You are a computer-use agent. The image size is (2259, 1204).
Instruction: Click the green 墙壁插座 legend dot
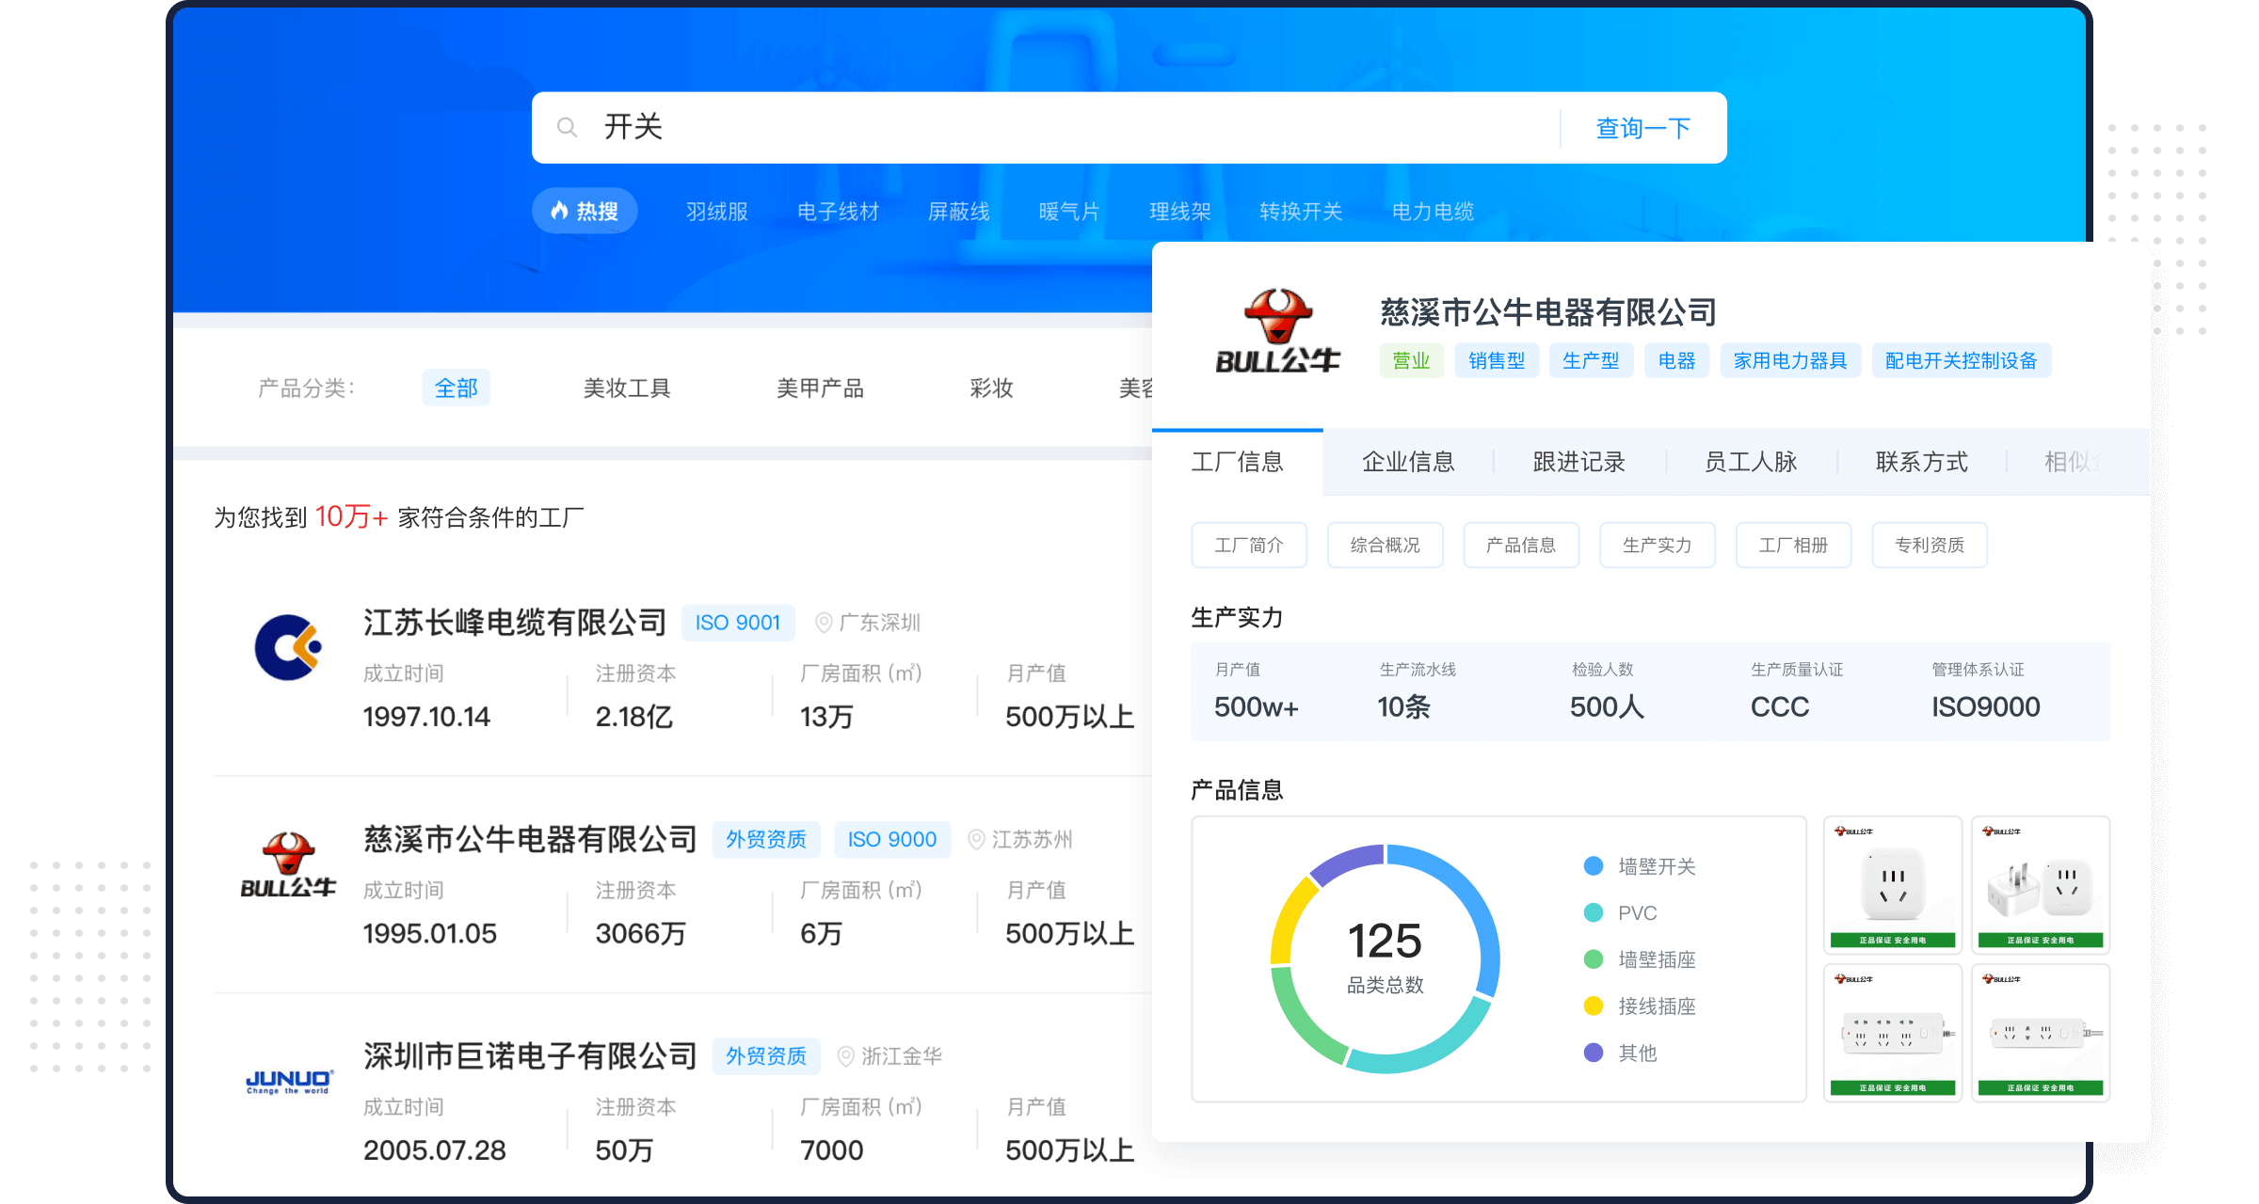(x=1592, y=959)
